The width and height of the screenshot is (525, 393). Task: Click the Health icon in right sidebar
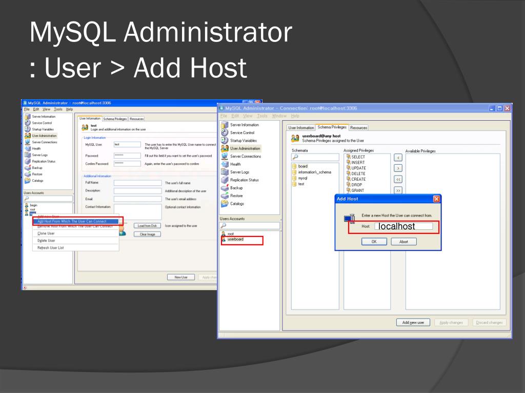tap(225, 164)
